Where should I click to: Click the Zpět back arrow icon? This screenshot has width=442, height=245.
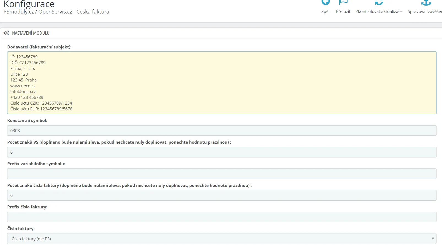[x=326, y=2]
